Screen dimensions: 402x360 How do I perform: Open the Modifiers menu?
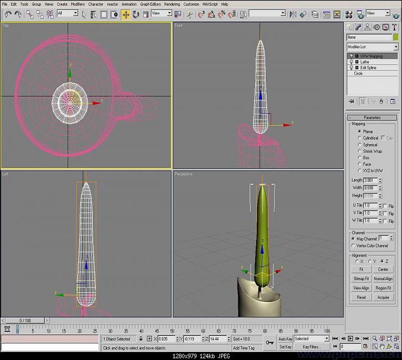[78, 5]
